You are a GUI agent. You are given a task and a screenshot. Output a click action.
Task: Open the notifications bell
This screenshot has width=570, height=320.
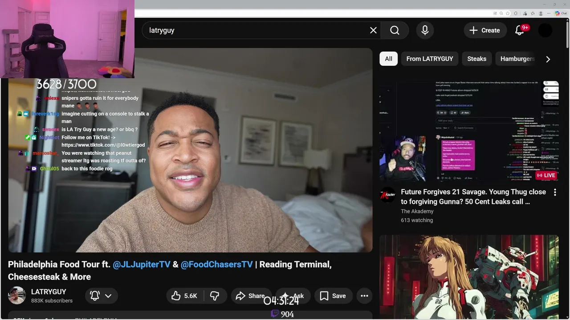point(520,30)
